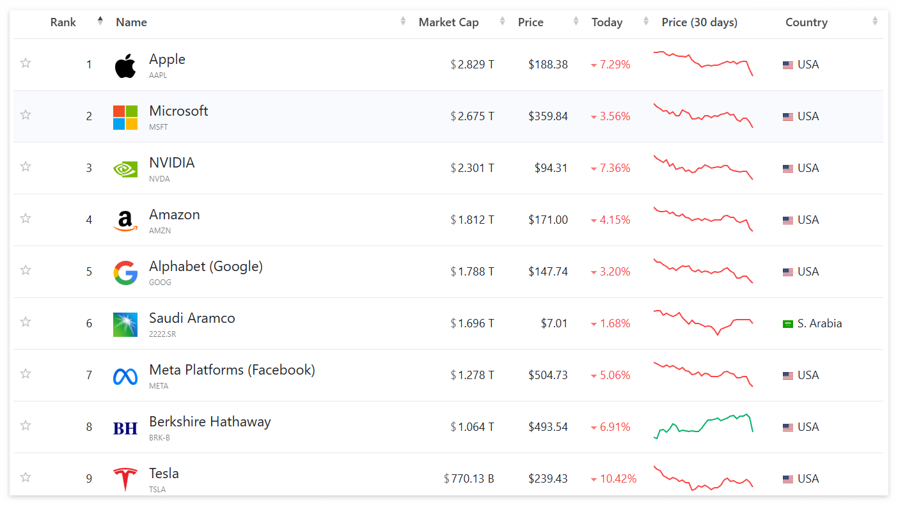Click the S. Arabia country label
Screen dimensions: 898x505
click(x=819, y=324)
